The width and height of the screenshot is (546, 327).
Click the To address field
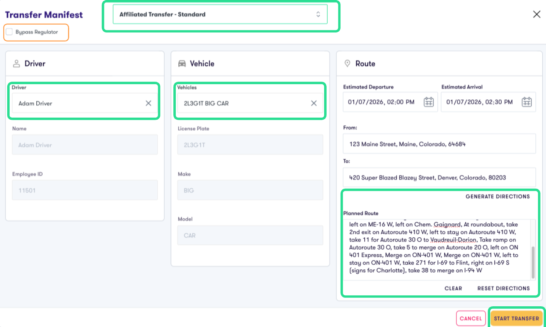coord(440,178)
